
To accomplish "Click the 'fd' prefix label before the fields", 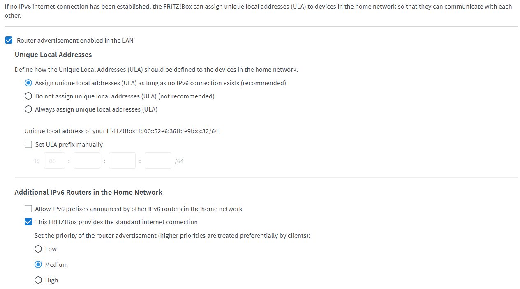I will pos(37,161).
